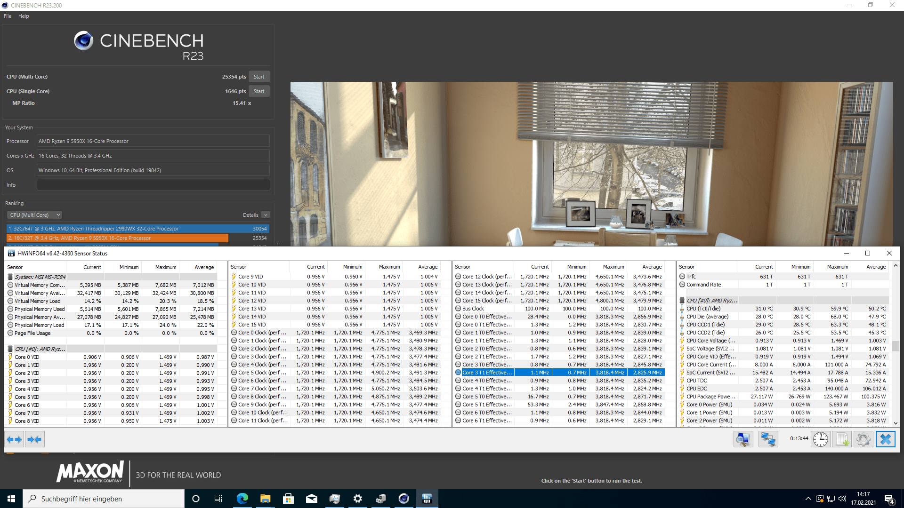Reset HWiNFO elapsed time clock
The height and width of the screenshot is (508, 904).
click(x=821, y=439)
